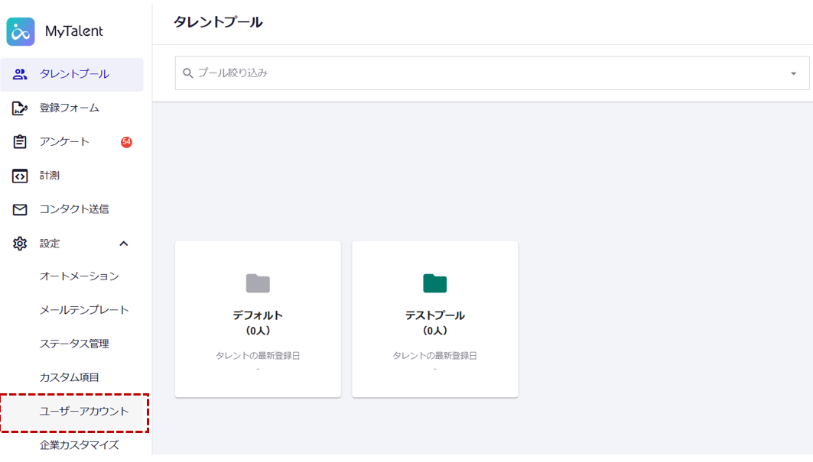Go to ステータス管理

[74, 344]
